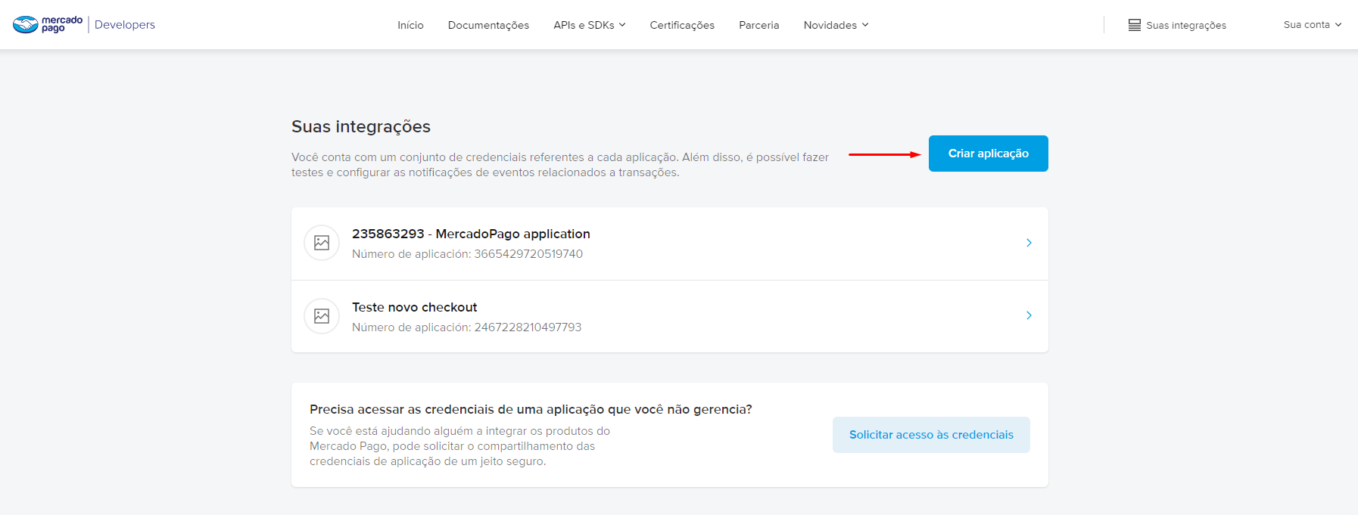Open the Teste novo checkout title
The image size is (1358, 515).
pyautogui.click(x=414, y=307)
